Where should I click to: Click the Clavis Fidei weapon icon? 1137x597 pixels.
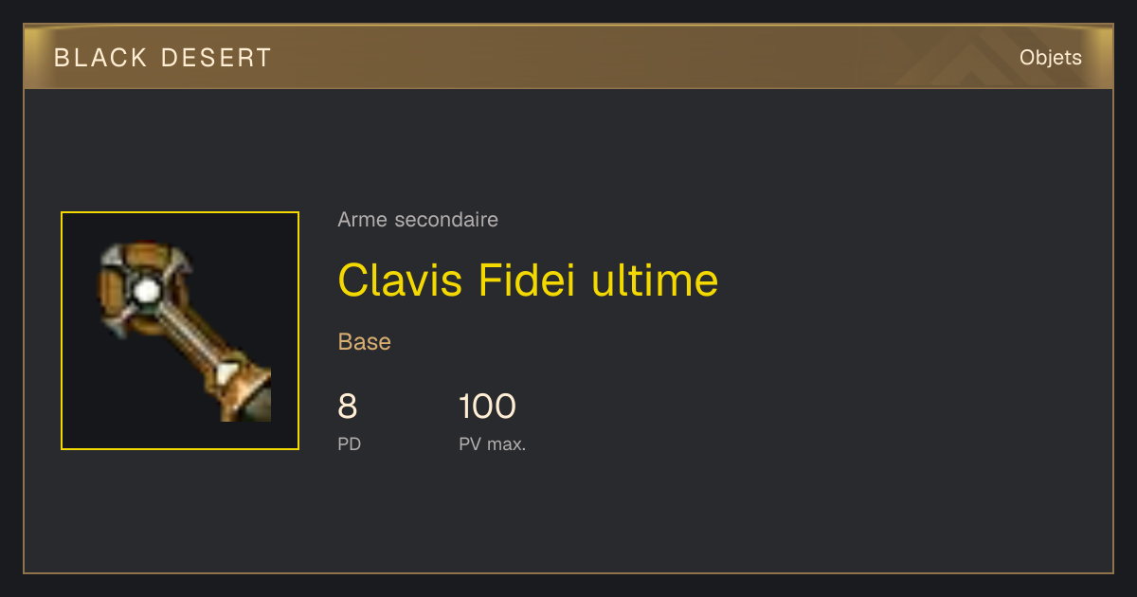tap(186, 331)
